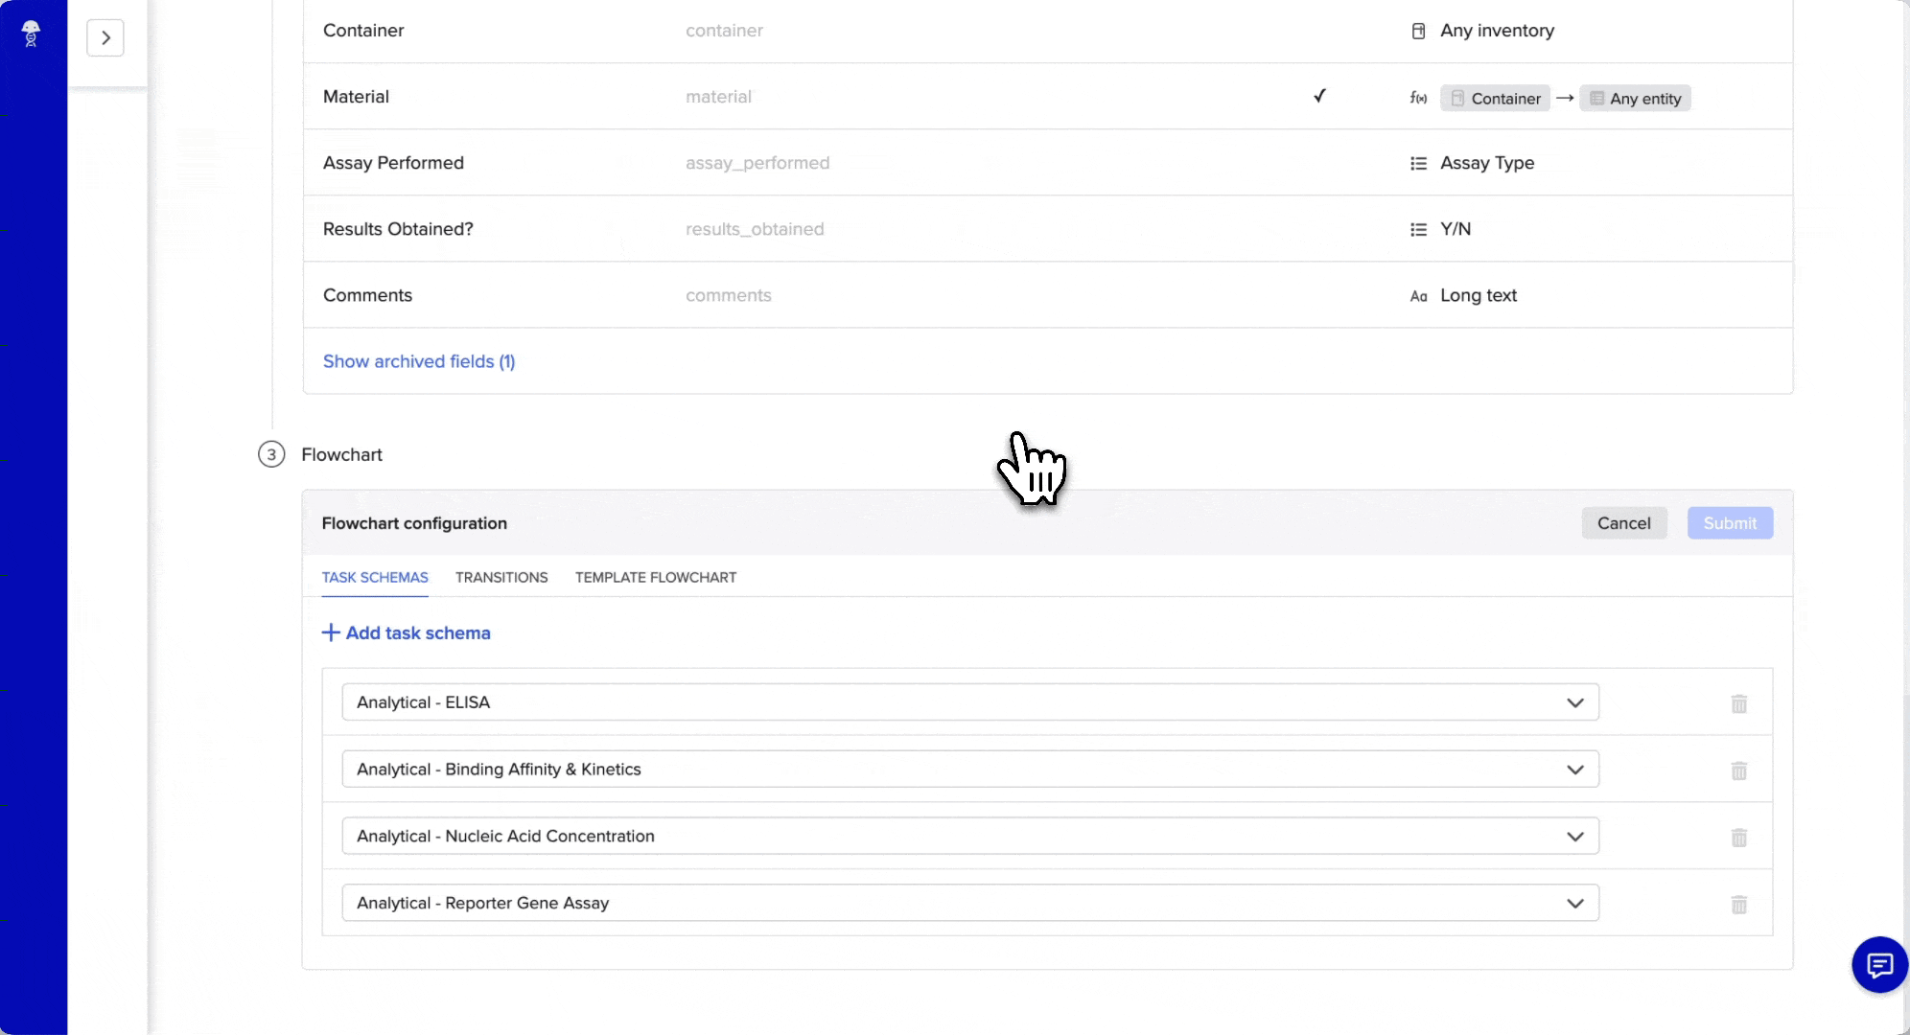Open the Template Flowchart tab
Viewport: 1910px width, 1035px height.
[x=655, y=577]
